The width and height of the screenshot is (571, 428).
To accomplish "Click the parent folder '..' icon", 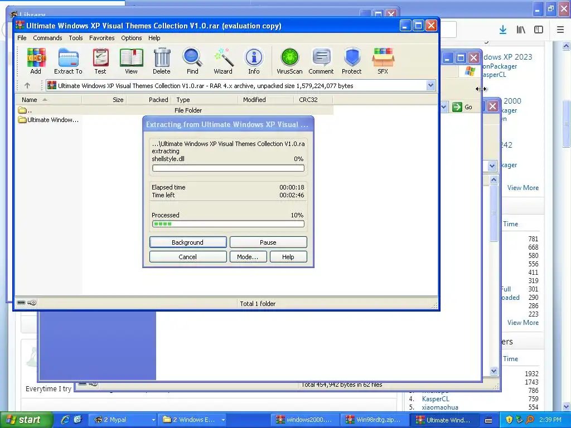I will (22, 110).
